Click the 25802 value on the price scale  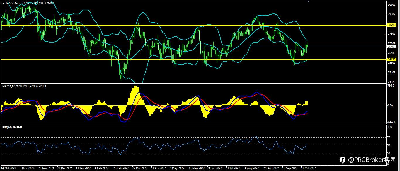pyautogui.click(x=392, y=63)
